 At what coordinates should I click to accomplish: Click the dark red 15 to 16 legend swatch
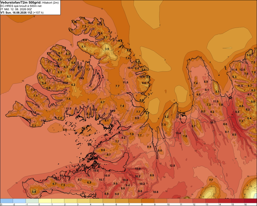pyautogui.click(x=238, y=201)
